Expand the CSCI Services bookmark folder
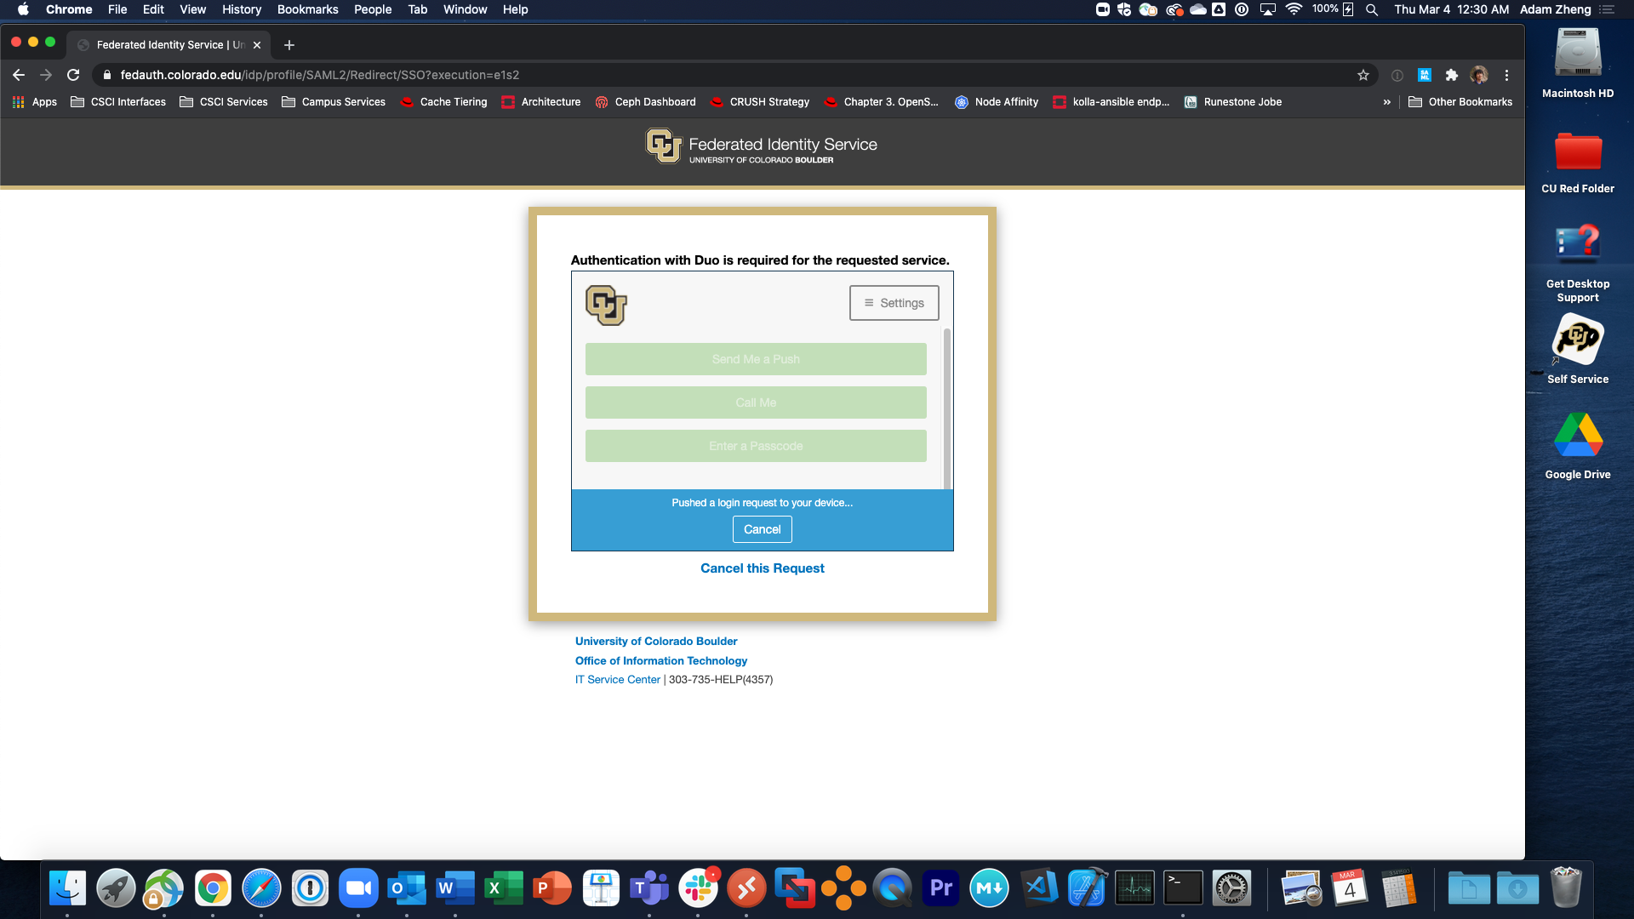1634x919 pixels. point(224,102)
